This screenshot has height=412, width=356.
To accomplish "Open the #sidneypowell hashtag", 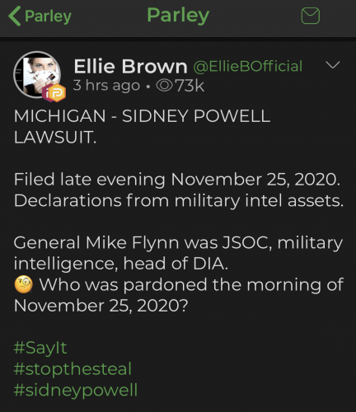I will click(76, 391).
